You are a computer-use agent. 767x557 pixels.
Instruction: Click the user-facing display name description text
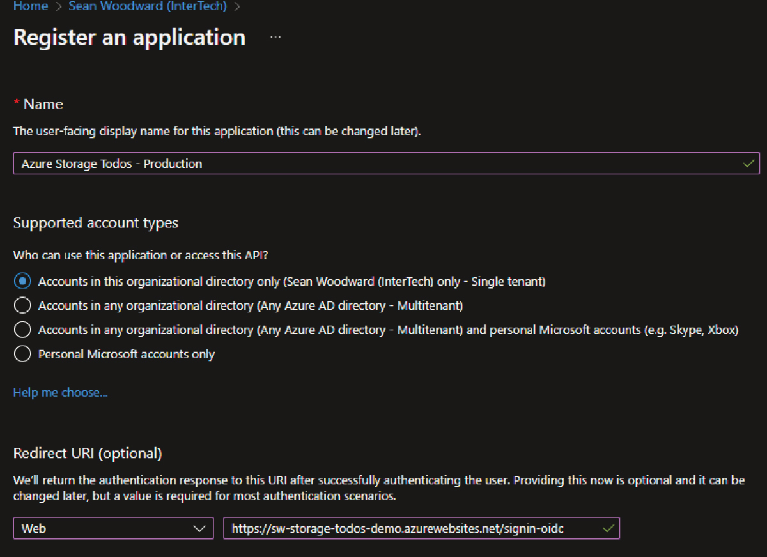coord(217,131)
